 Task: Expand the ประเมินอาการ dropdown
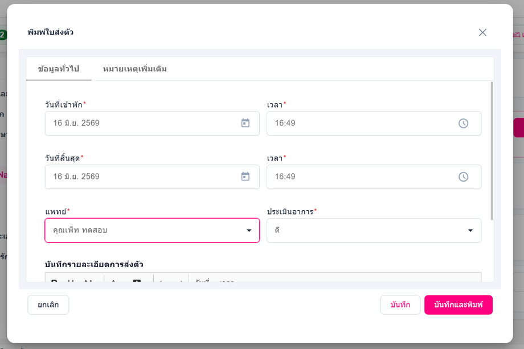pos(374,231)
